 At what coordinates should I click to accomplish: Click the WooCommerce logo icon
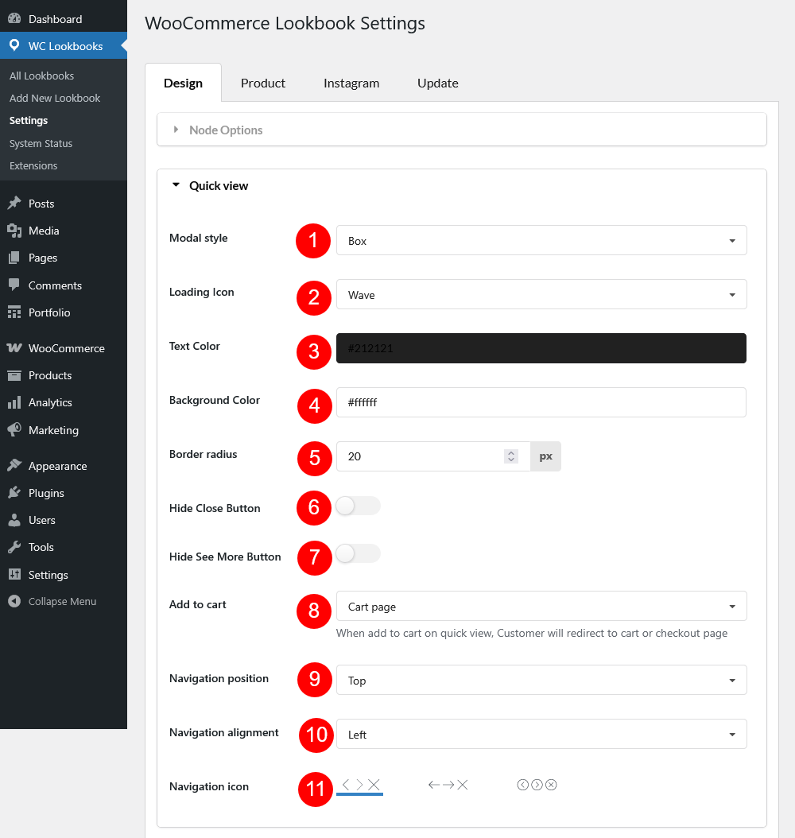point(14,348)
